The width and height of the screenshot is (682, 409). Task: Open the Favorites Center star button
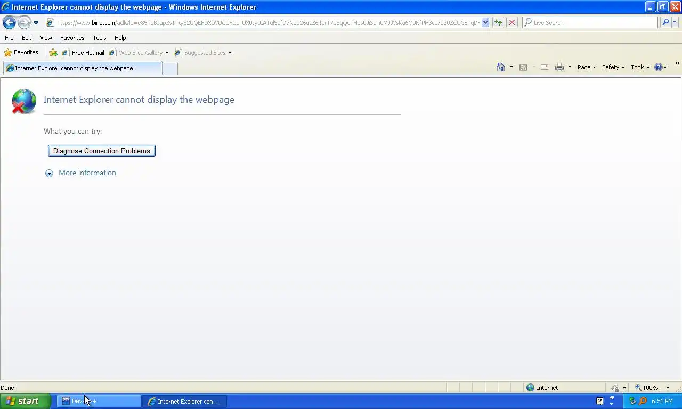point(21,52)
